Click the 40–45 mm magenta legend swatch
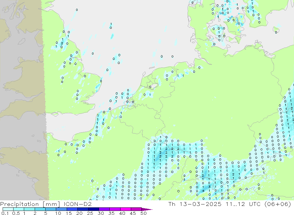 pos(126,209)
